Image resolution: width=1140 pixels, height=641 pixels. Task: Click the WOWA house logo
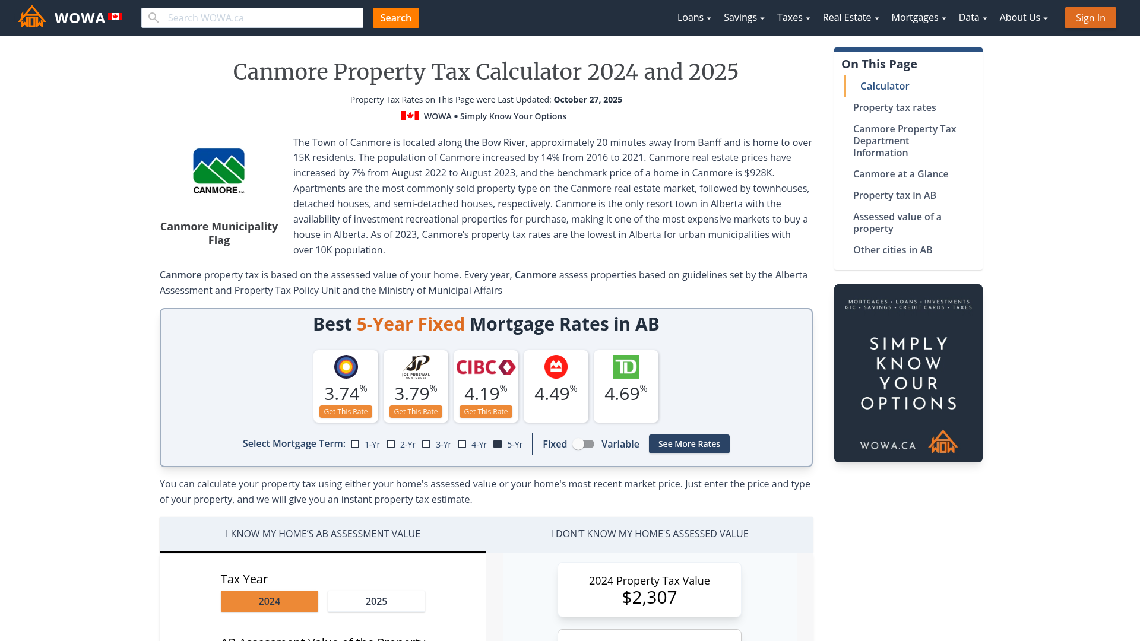pos(31,17)
